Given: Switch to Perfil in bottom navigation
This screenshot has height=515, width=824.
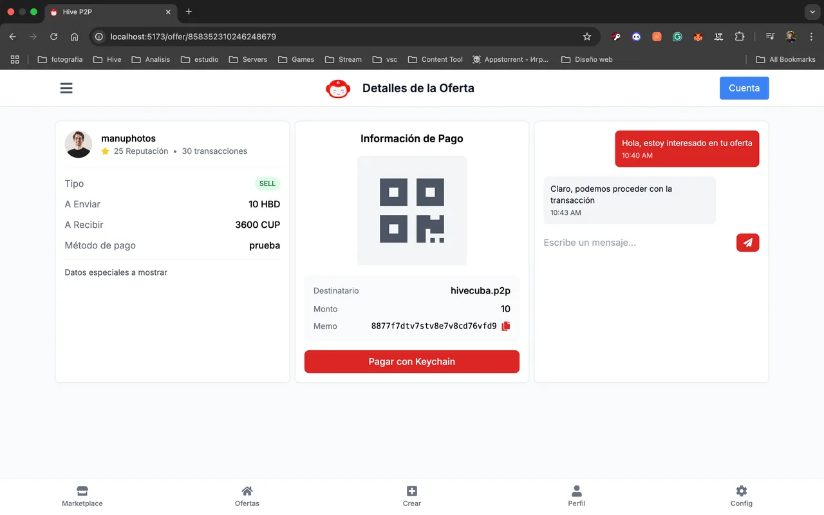Looking at the screenshot, I should 577,496.
